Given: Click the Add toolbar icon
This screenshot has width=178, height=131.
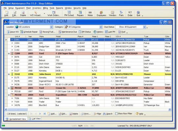Looking at the screenshot, I should [x=7, y=14].
